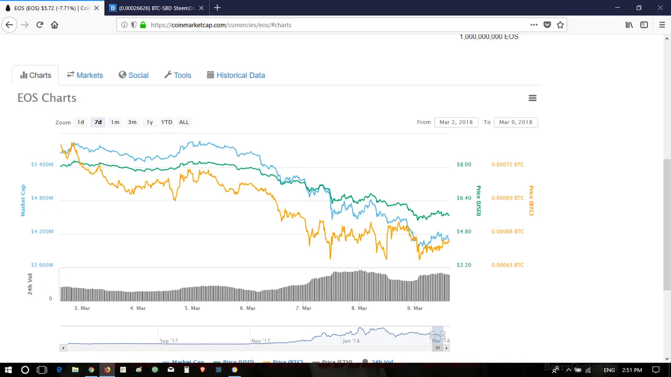
Task: Open Task View on taskbar
Action: 42,370
